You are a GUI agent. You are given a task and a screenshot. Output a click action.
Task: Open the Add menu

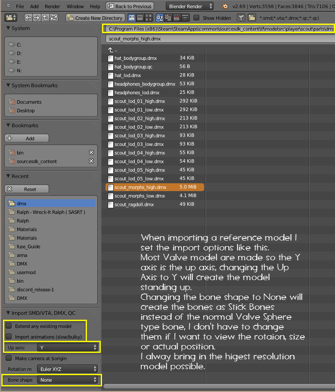coord(34,6)
